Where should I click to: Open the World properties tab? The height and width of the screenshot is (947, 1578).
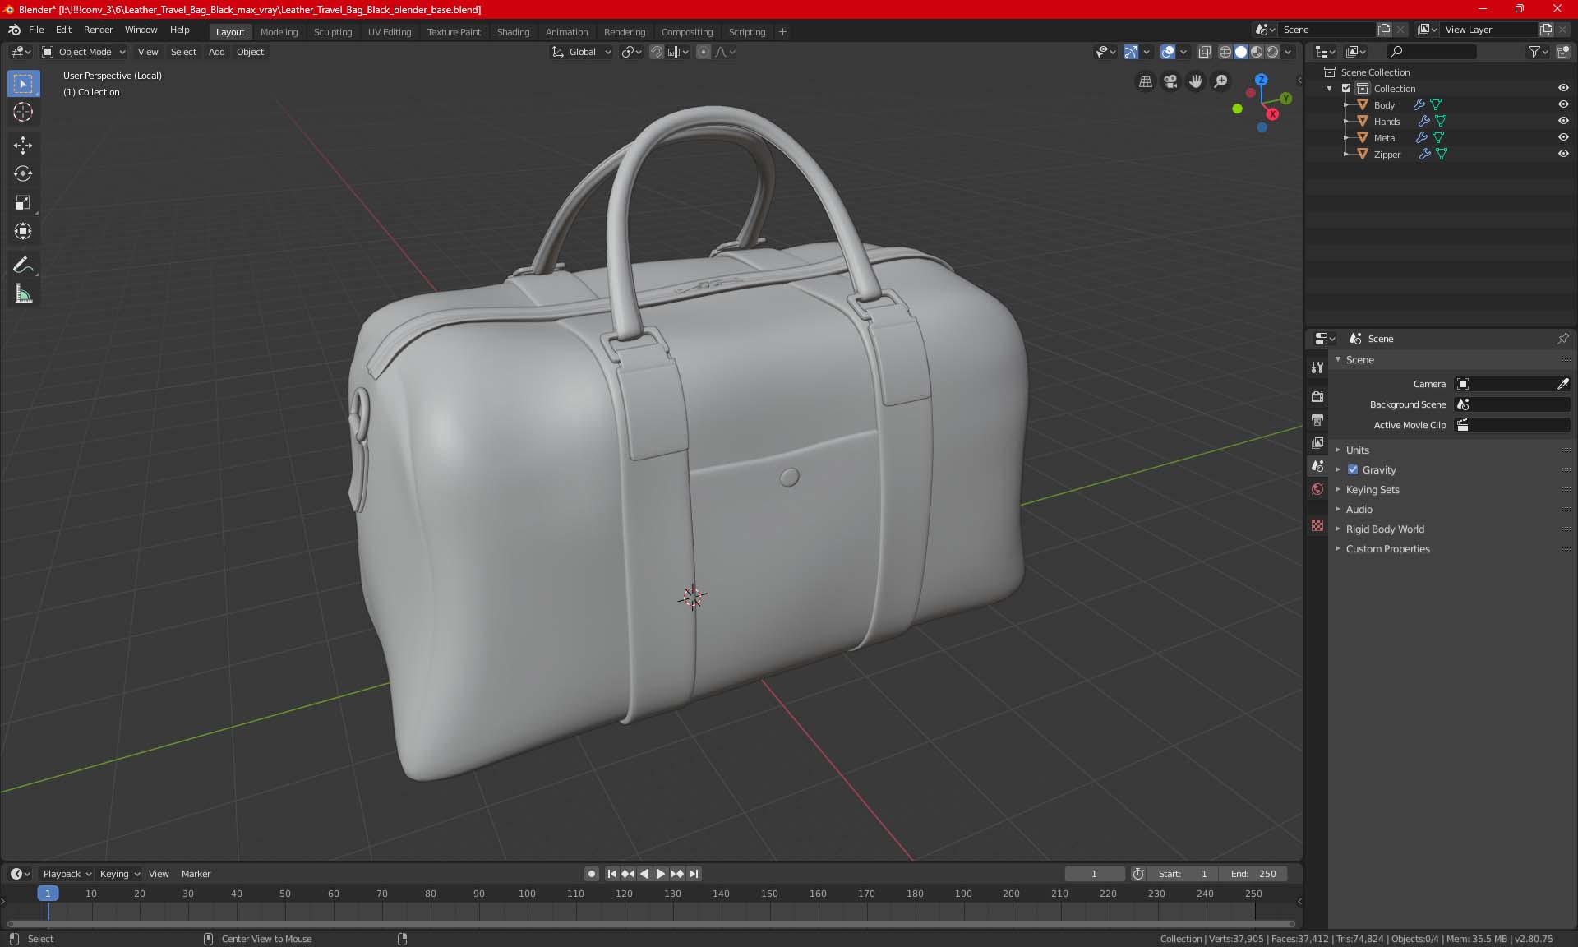pos(1317,489)
